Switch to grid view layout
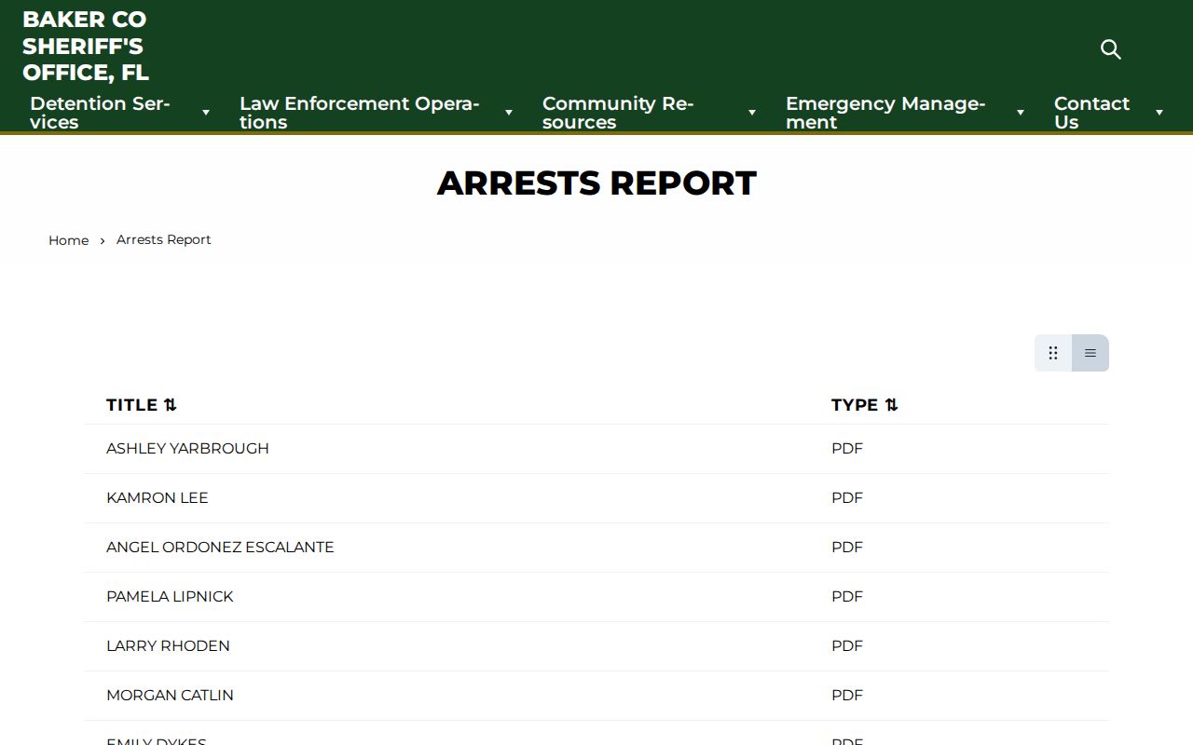 click(x=1053, y=353)
